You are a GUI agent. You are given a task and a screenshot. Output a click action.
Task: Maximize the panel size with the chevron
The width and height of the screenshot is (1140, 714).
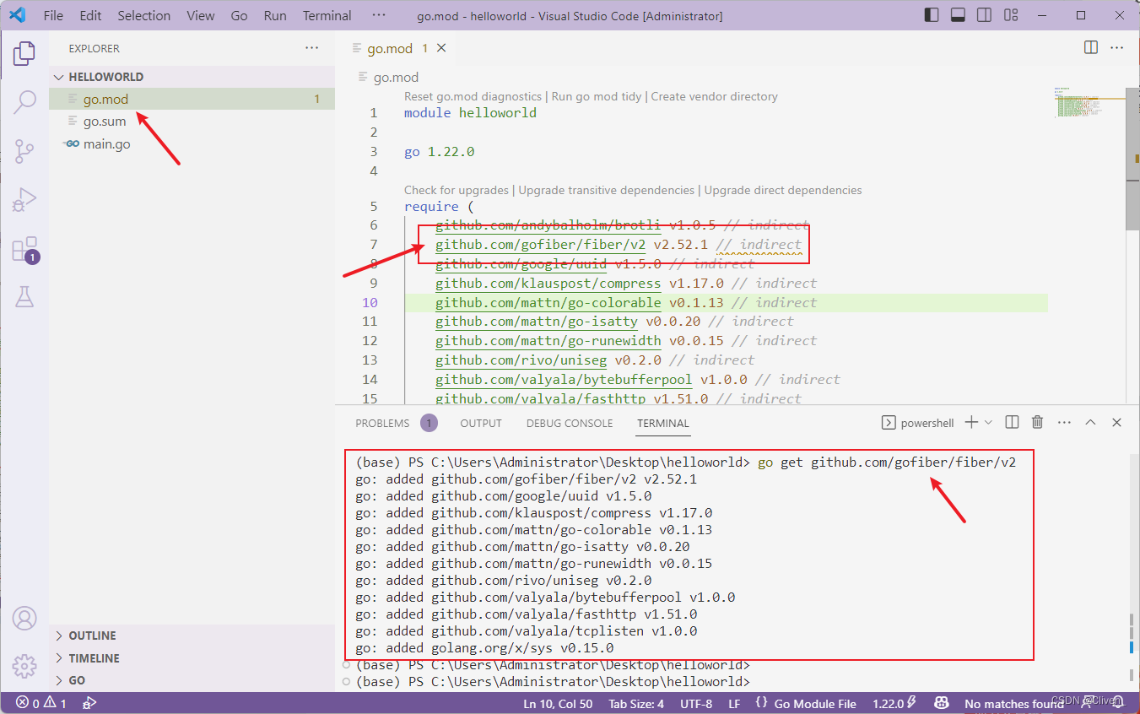[x=1090, y=423]
